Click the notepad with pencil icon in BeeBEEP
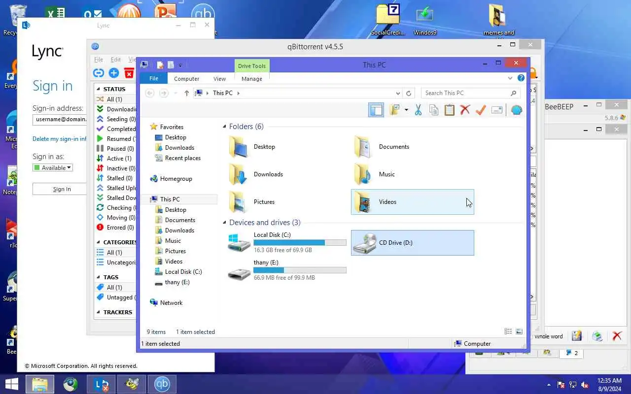 point(577,336)
